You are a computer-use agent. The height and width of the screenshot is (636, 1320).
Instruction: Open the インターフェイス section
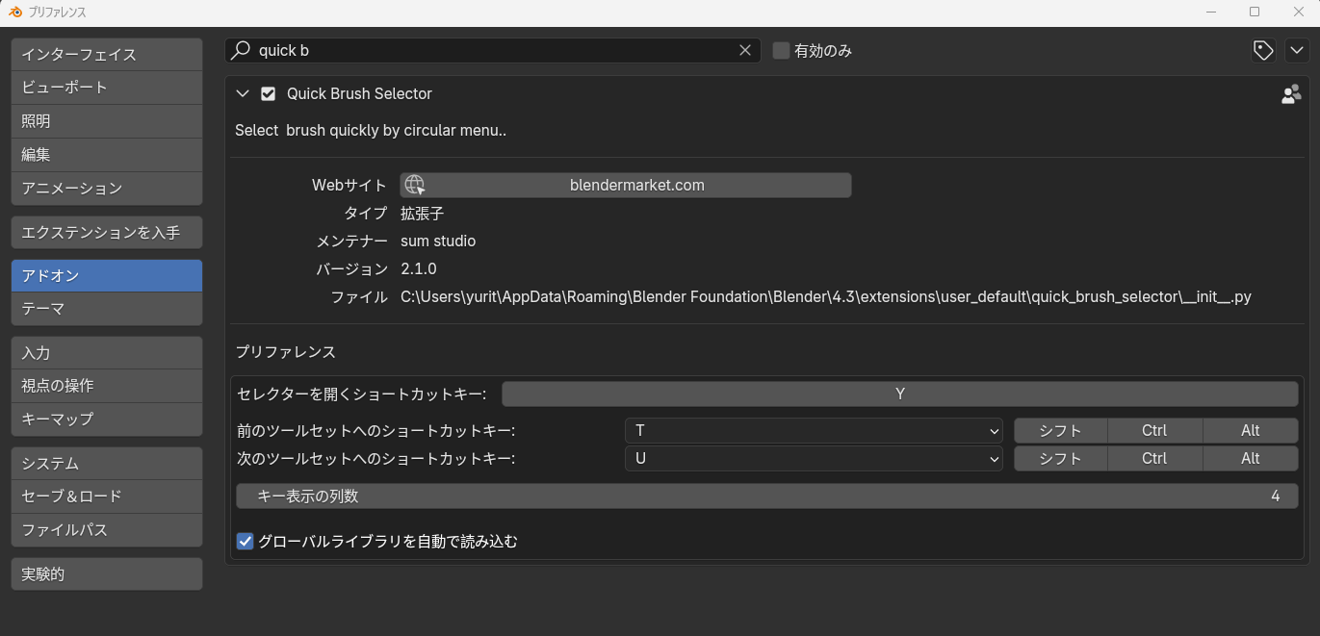coord(107,54)
